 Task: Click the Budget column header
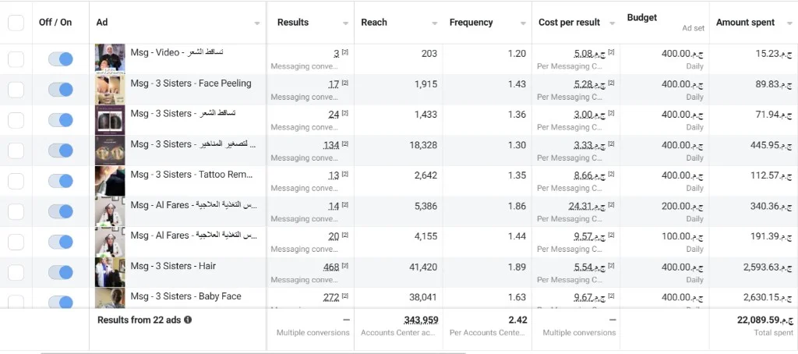642,17
